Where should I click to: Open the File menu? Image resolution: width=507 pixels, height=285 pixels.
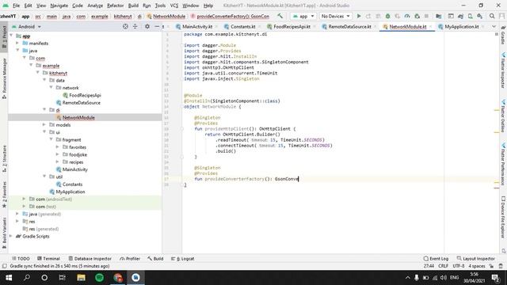click(x=16, y=6)
